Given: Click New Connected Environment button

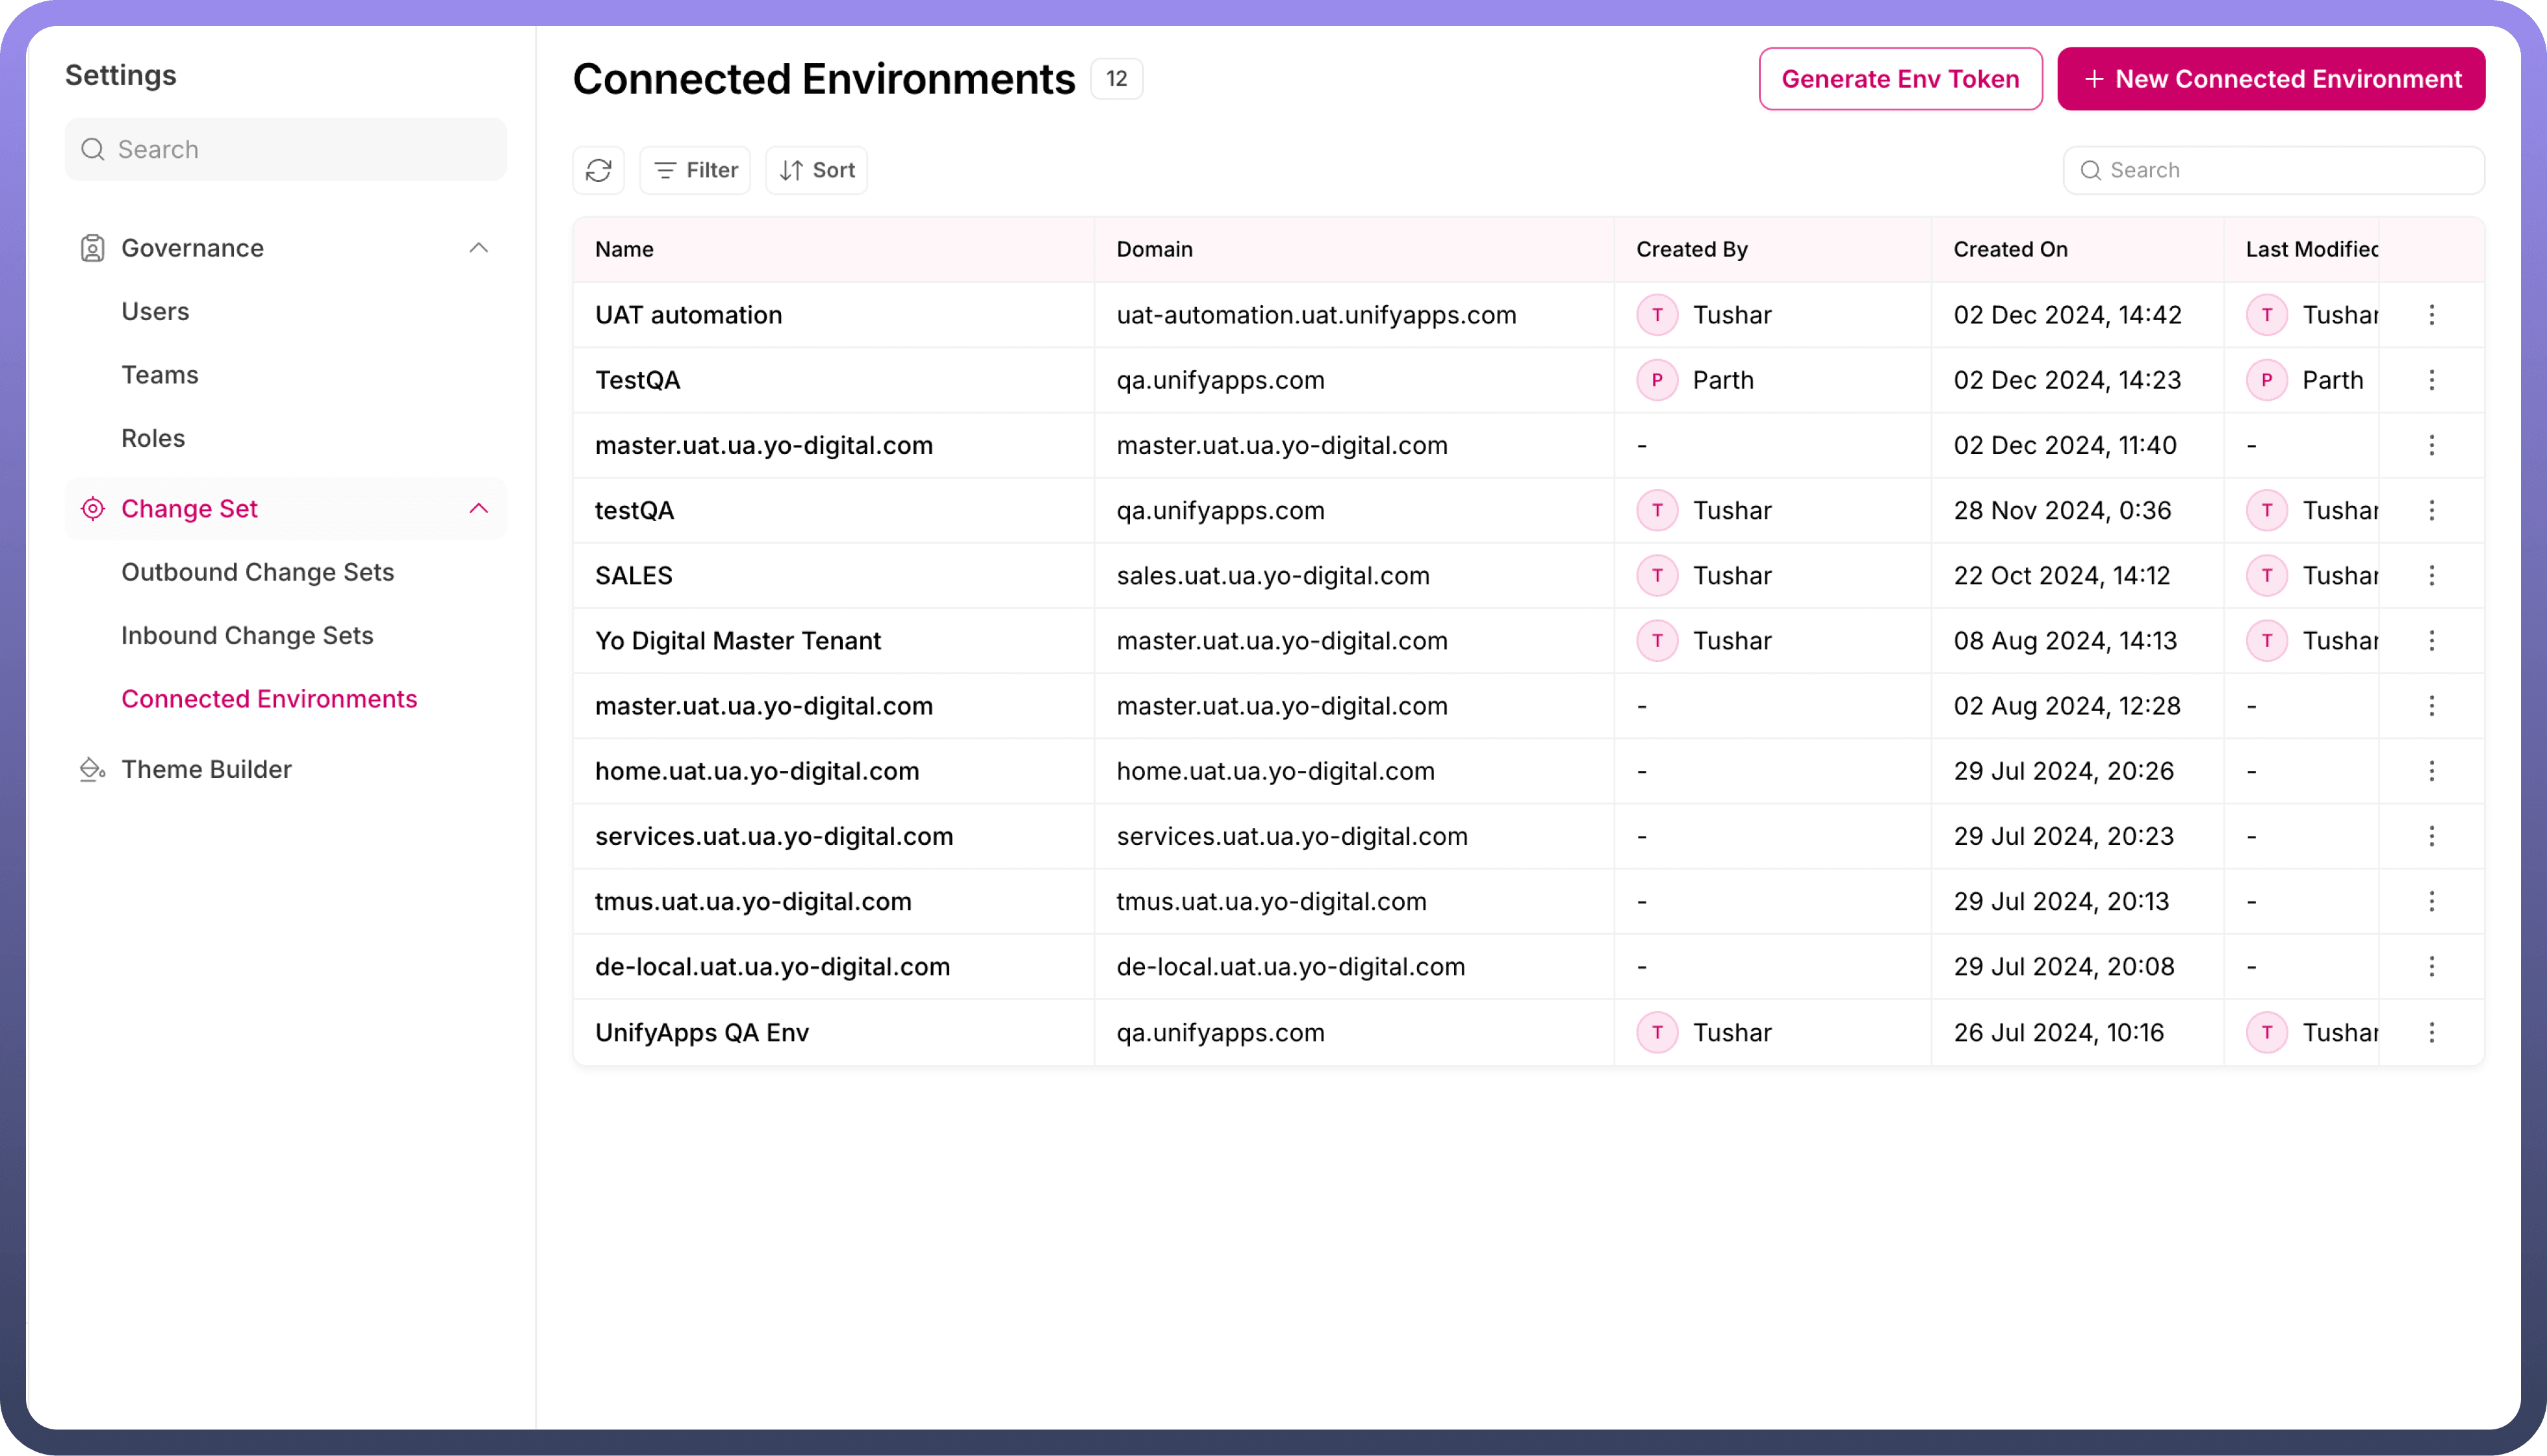Looking at the screenshot, I should coord(2271,79).
